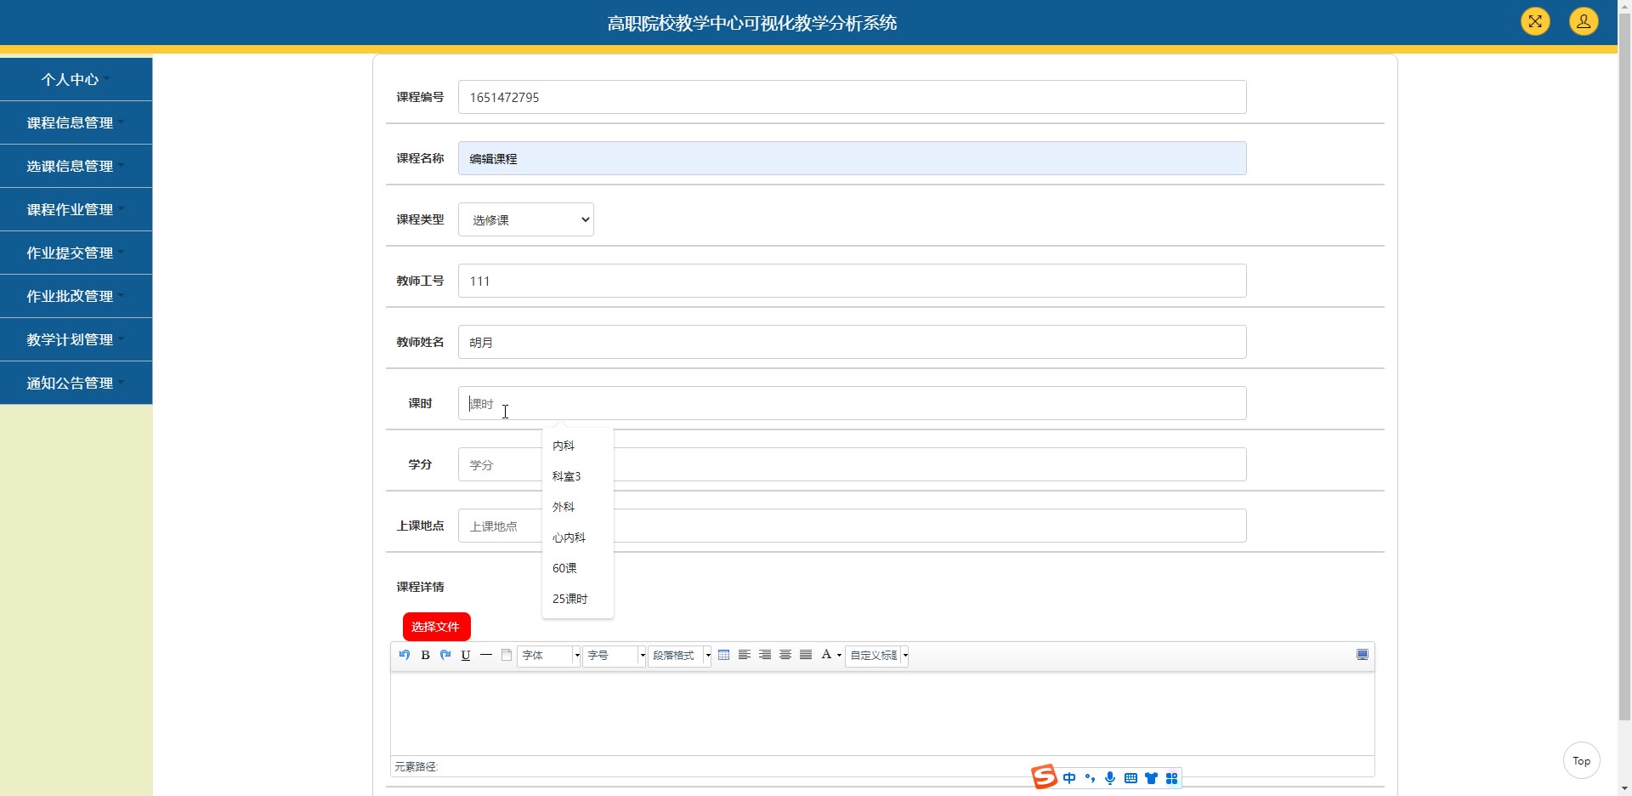Center-align text in the editor

(785, 655)
